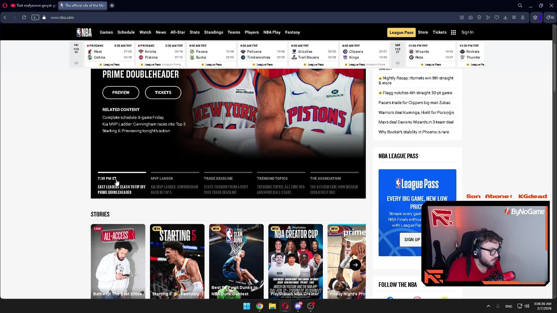Viewport: 557px width, 313px height.
Task: Open Mavs deal Davis to Wizards headline
Action: [x=416, y=122]
